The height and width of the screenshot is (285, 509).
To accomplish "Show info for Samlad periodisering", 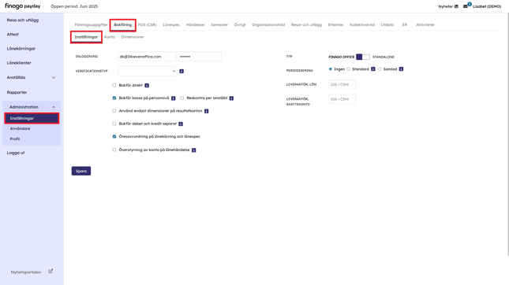I will pos(401,69).
